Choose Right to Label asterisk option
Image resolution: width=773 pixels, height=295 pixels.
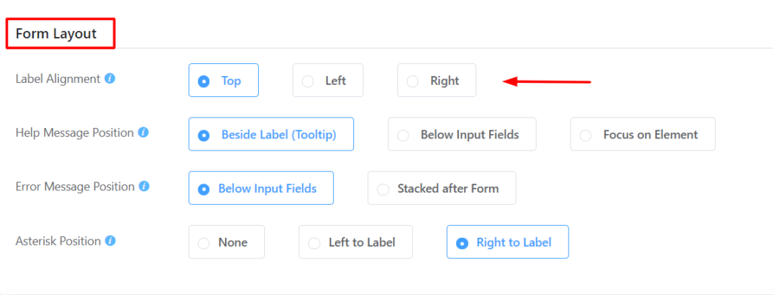[508, 242]
